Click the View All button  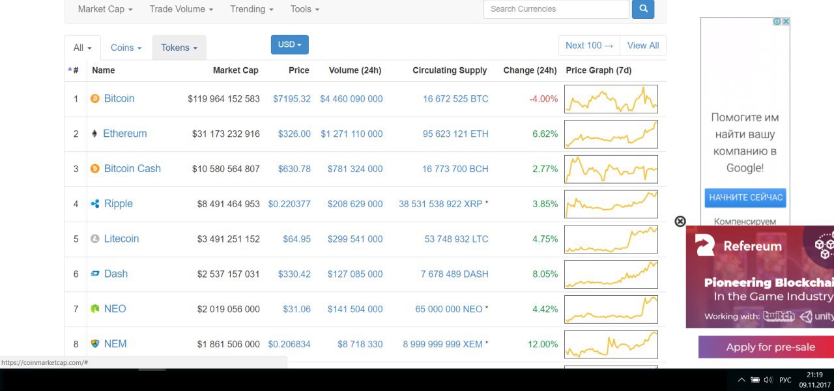(x=643, y=46)
